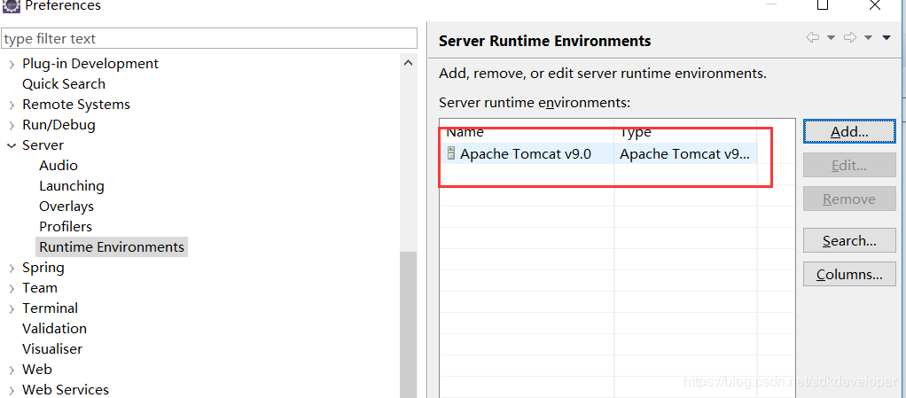
Task: Click the Apache Tomcat server icon
Action: tap(451, 153)
